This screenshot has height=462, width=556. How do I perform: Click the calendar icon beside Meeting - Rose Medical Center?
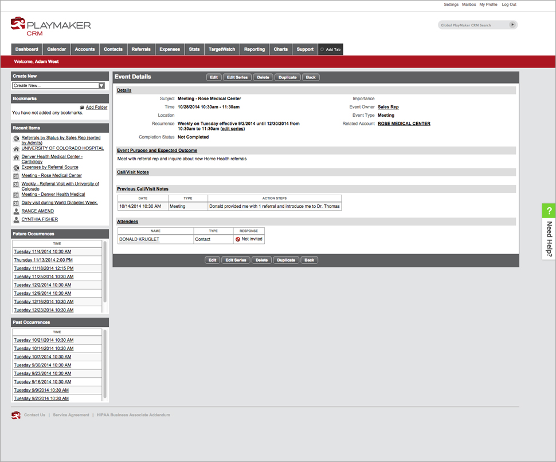[x=16, y=176]
